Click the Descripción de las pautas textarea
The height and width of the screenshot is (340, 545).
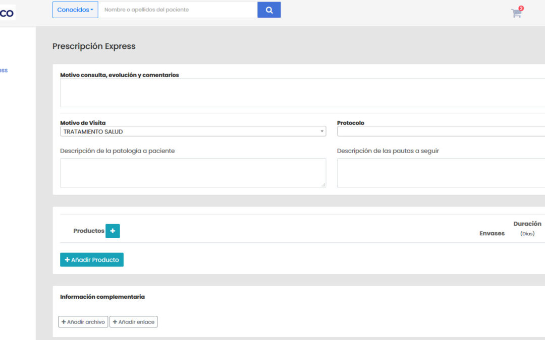[441, 173]
